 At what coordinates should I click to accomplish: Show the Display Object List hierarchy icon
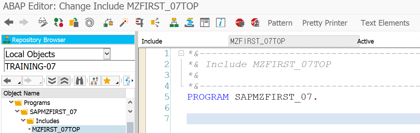[x=174, y=23]
